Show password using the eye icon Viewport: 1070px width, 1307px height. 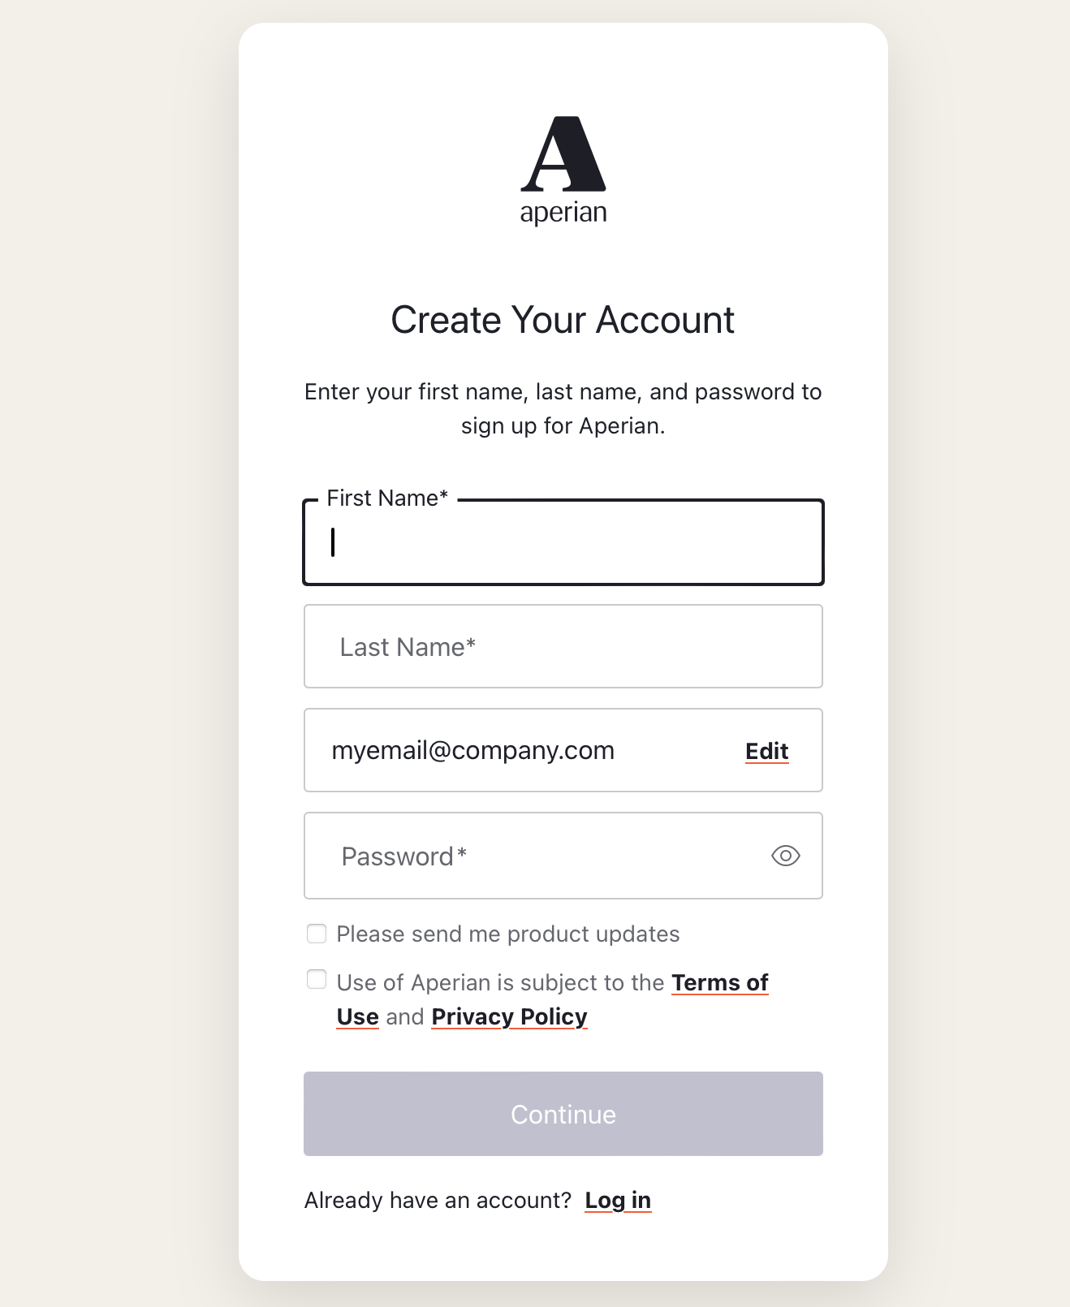785,856
